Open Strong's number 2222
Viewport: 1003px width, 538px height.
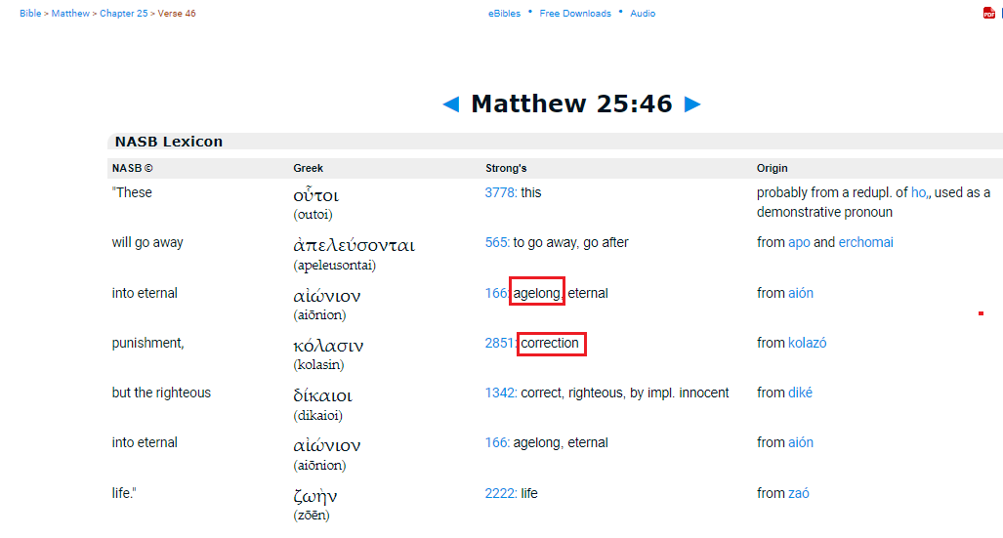(499, 493)
